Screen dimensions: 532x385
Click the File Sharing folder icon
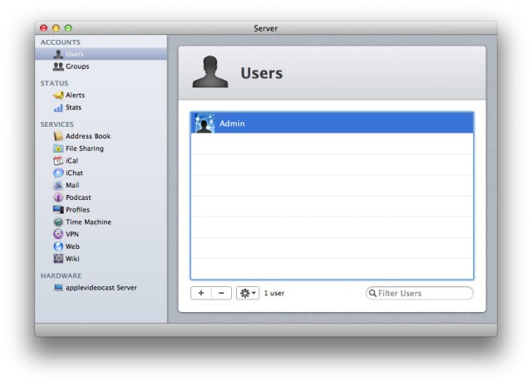tap(58, 149)
